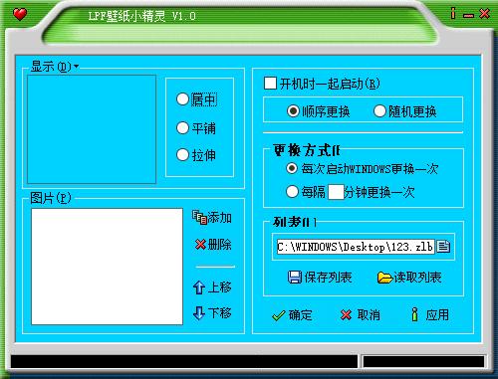Click the red heart icon in title bar

[x=20, y=14]
